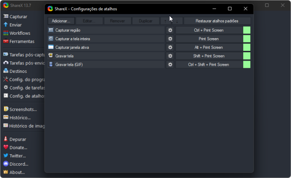Click the Discord... entry in sidebar
Image resolution: width=291 pixels, height=178 pixels.
pyautogui.click(x=16, y=164)
